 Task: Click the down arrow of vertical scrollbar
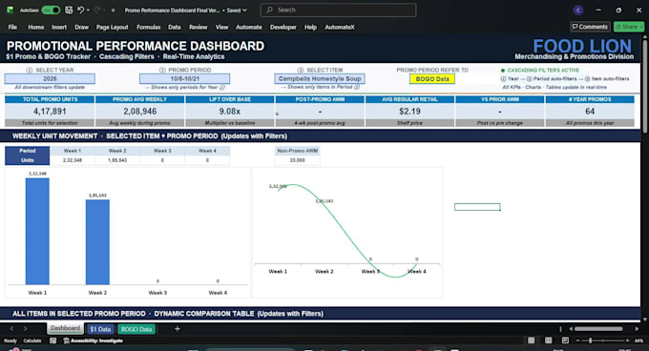point(644,320)
